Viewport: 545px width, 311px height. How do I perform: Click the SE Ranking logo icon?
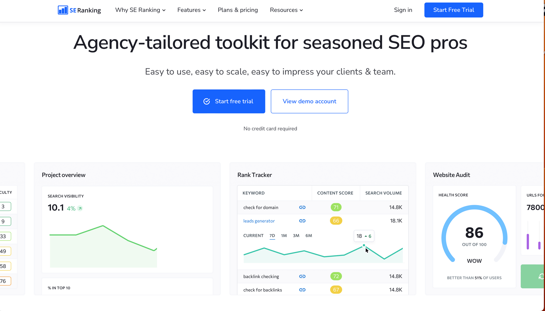point(63,10)
